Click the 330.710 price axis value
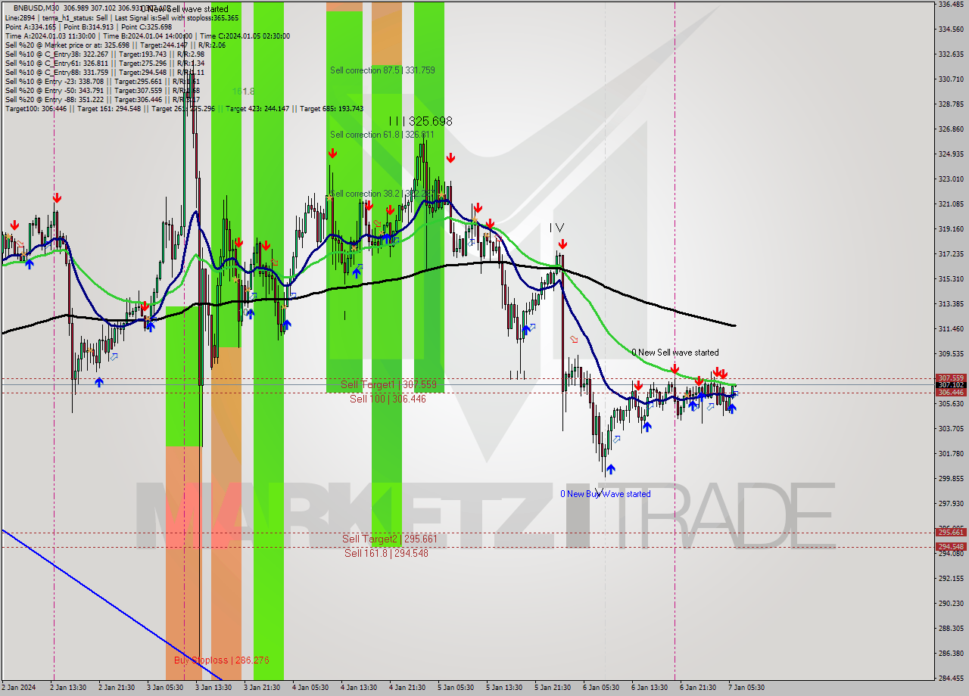This screenshot has width=969, height=696. (950, 79)
